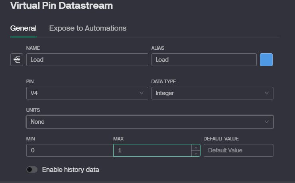Increase the MAX value with up arrow
This screenshot has width=295, height=183.
pyautogui.click(x=195, y=148)
